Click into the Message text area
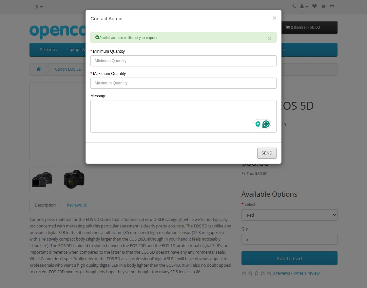This screenshot has width=367, height=288. (x=183, y=116)
